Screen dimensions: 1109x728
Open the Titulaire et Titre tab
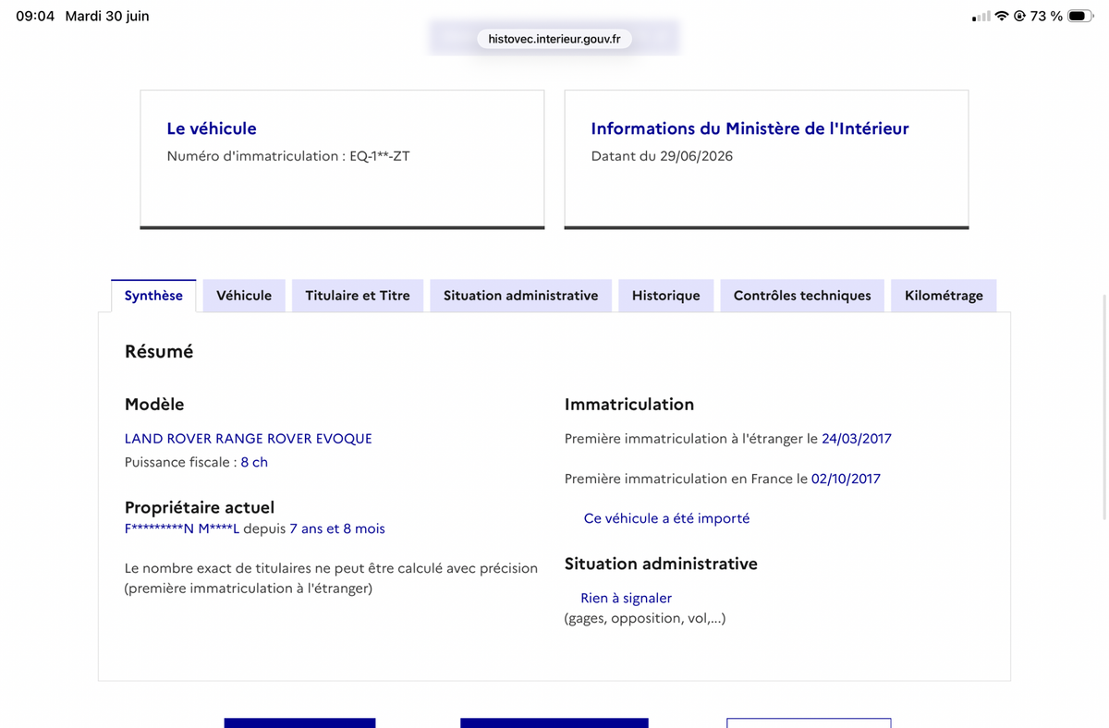pyautogui.click(x=358, y=296)
